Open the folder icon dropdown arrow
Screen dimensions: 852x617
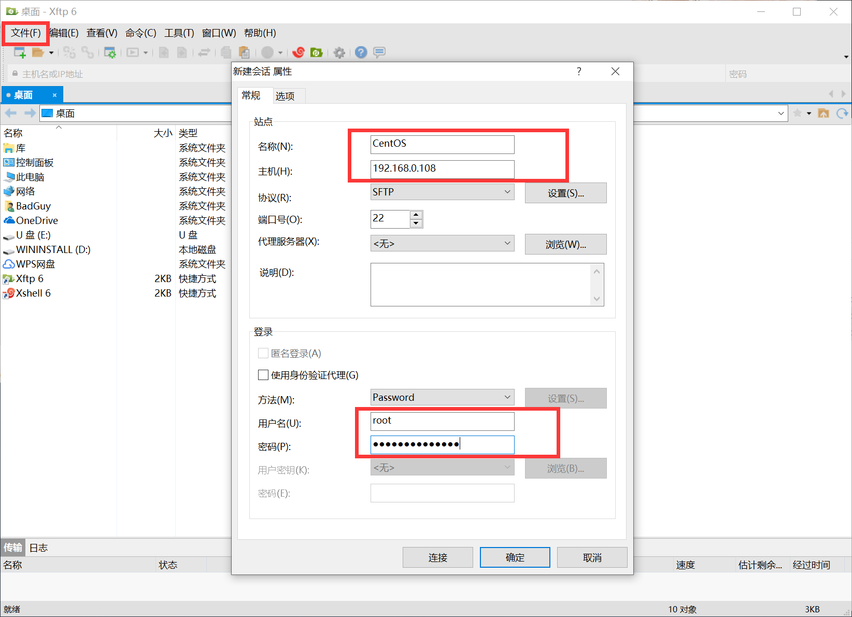tap(51, 52)
